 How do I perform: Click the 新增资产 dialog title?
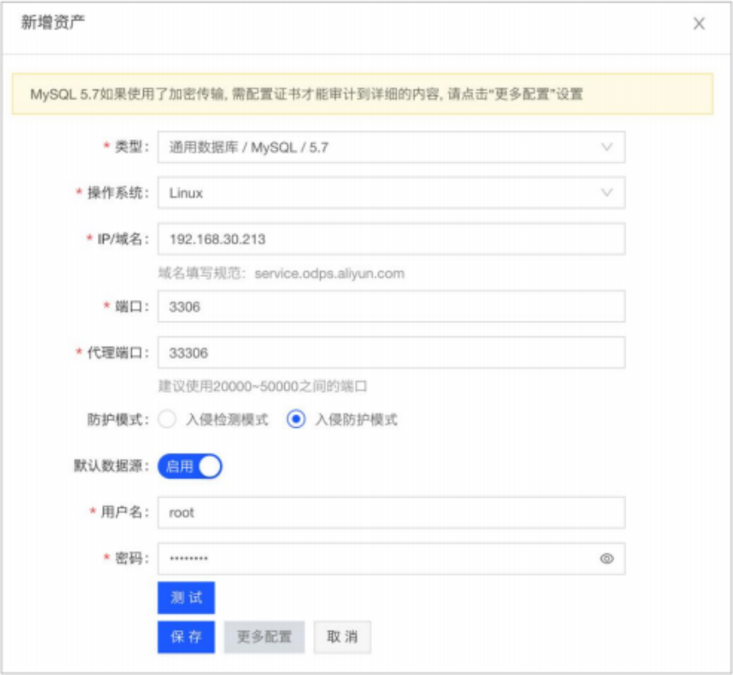53,22
